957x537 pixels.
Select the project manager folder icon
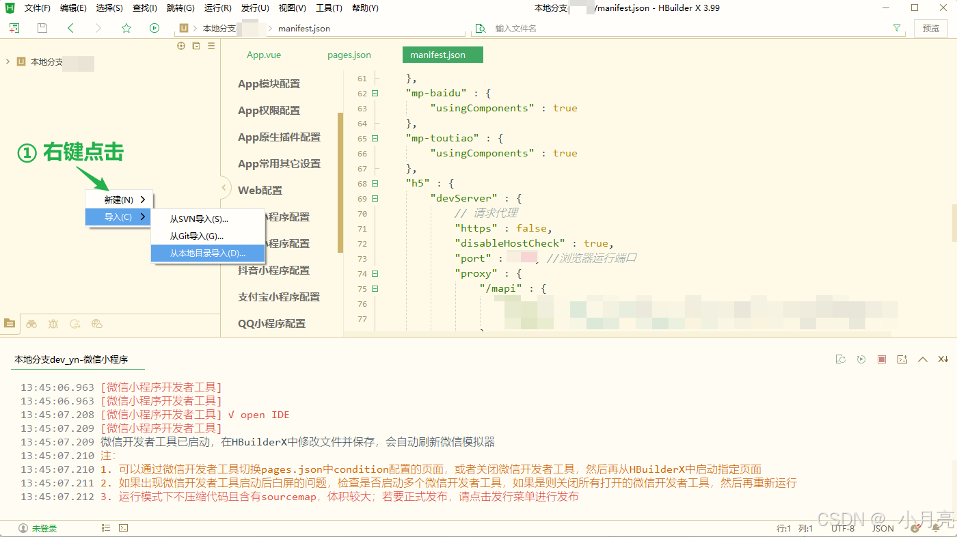point(10,323)
